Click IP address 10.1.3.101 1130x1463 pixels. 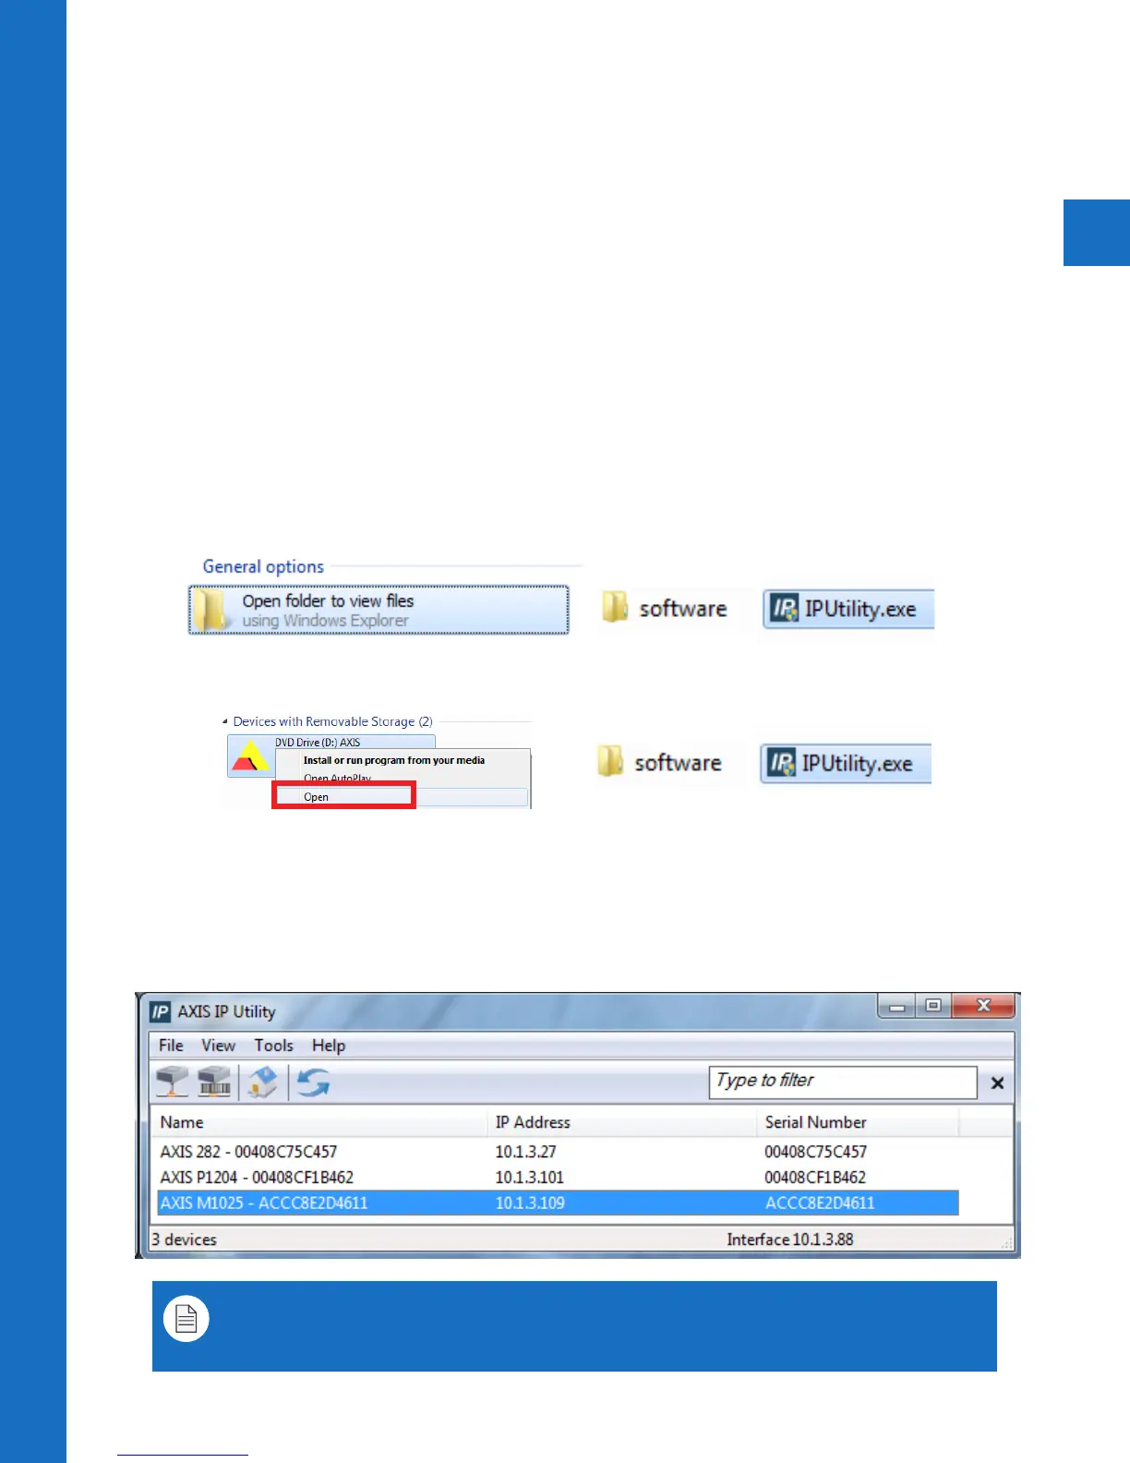(529, 1178)
